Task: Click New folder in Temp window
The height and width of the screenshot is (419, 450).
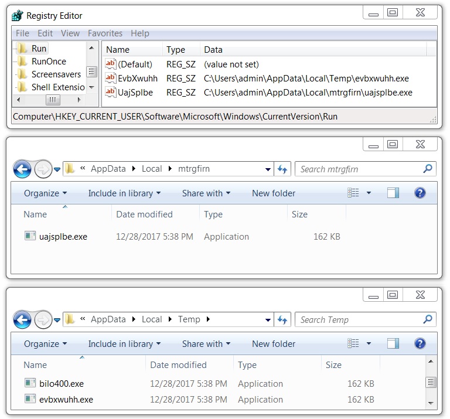Action: 274,344
